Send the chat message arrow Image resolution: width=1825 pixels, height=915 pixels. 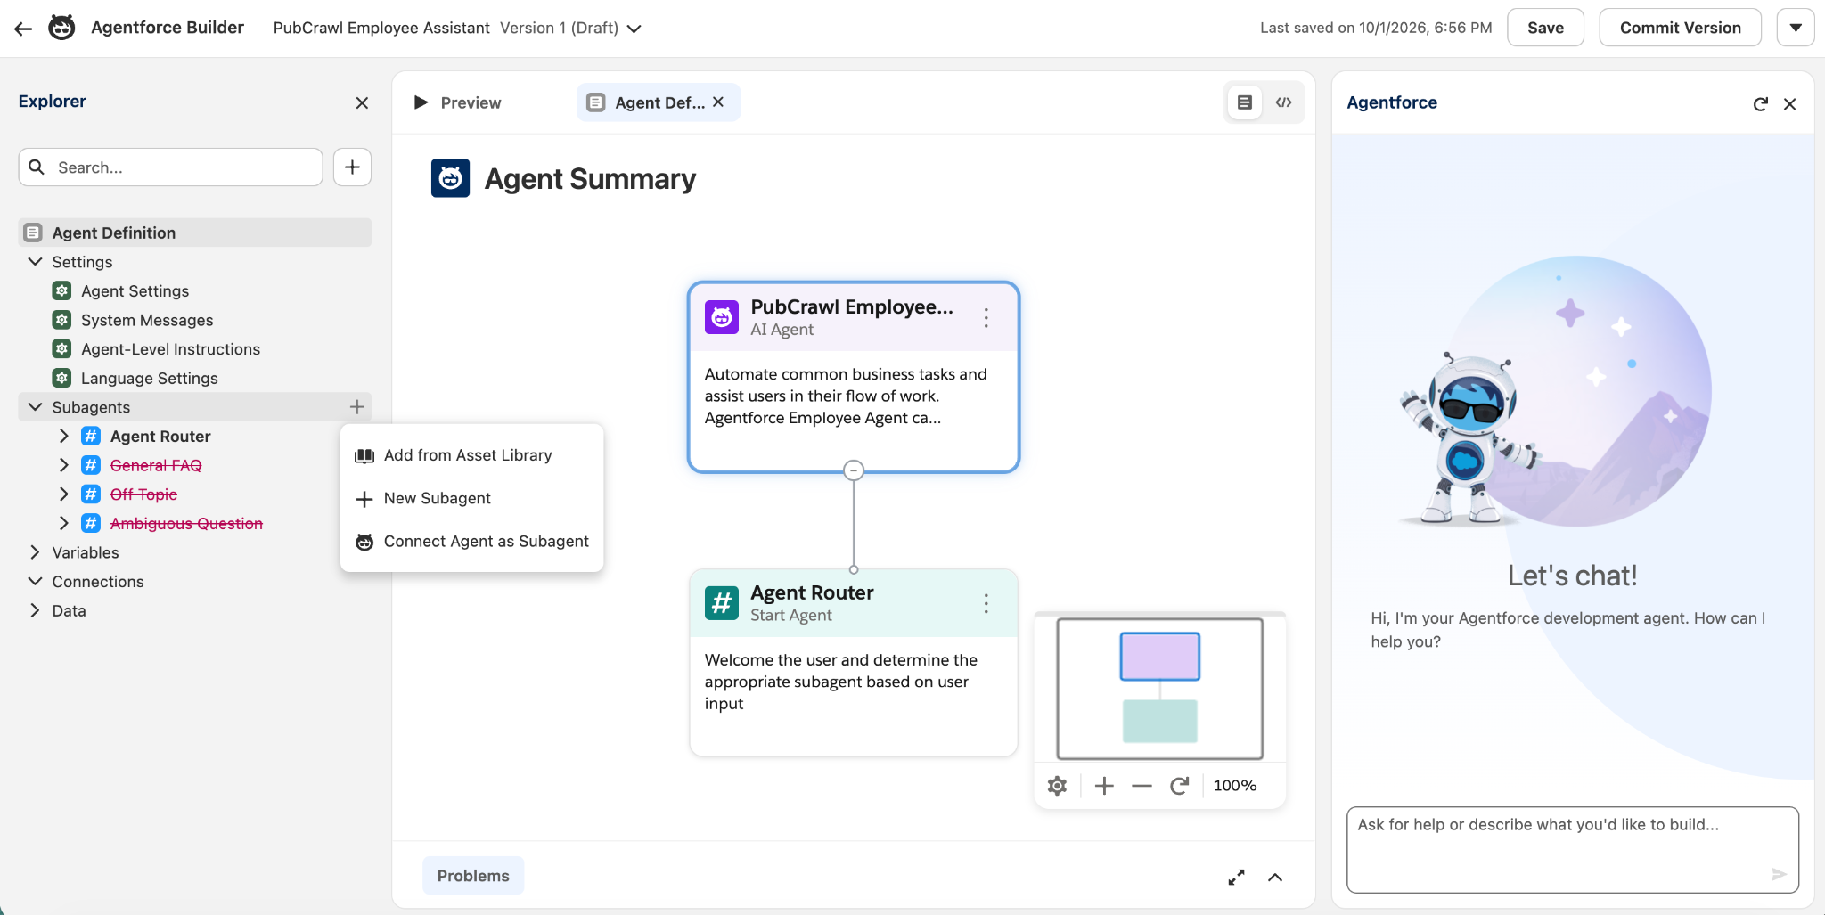coord(1779,874)
